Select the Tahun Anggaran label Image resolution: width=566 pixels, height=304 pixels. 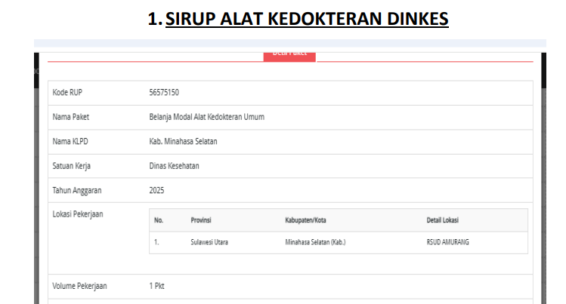[x=77, y=191]
